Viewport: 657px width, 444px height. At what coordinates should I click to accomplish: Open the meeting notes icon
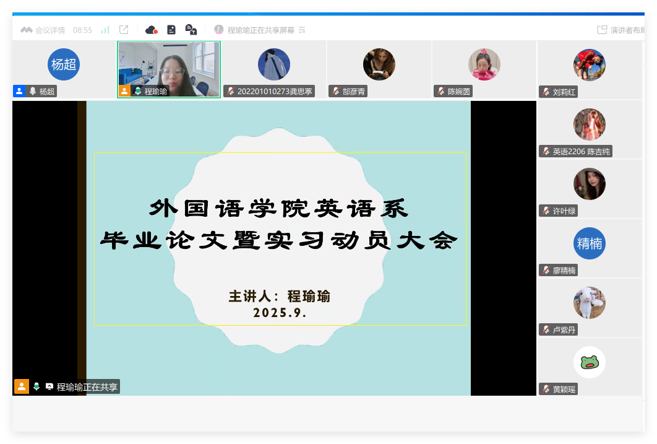(x=171, y=30)
